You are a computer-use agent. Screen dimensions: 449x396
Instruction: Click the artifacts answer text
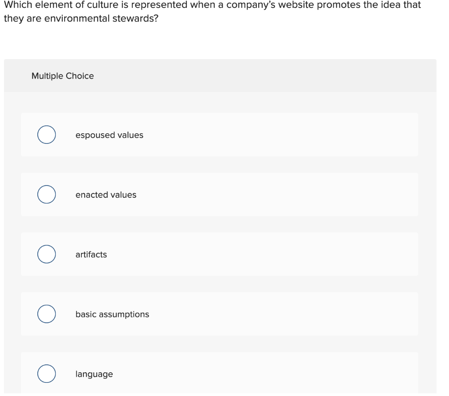pos(91,254)
